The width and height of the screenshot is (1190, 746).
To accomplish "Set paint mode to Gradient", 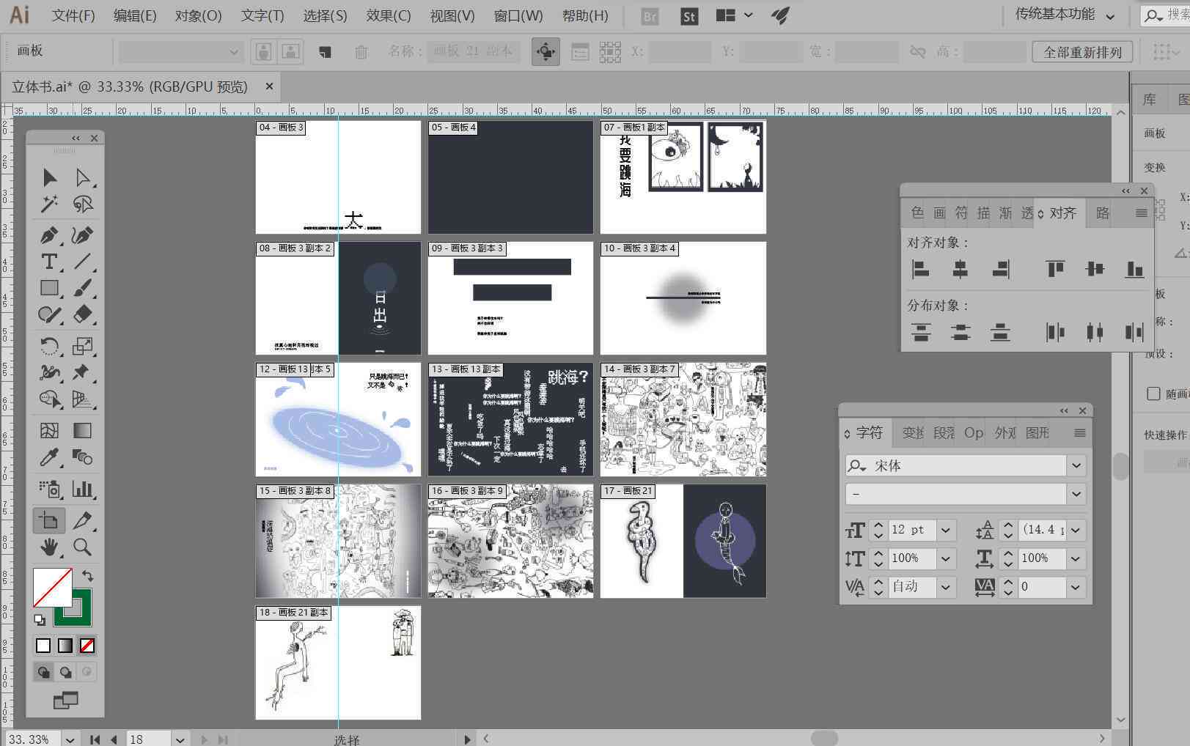I will click(x=65, y=646).
